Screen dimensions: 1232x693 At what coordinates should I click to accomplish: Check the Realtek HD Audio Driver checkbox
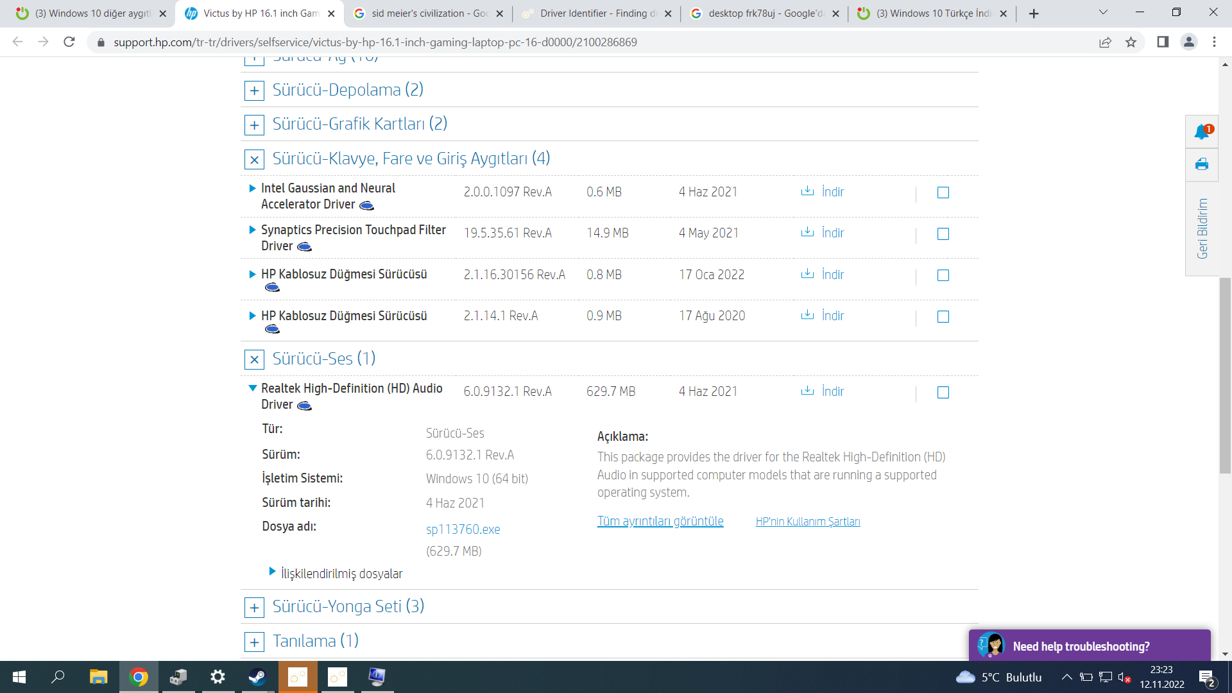tap(943, 392)
